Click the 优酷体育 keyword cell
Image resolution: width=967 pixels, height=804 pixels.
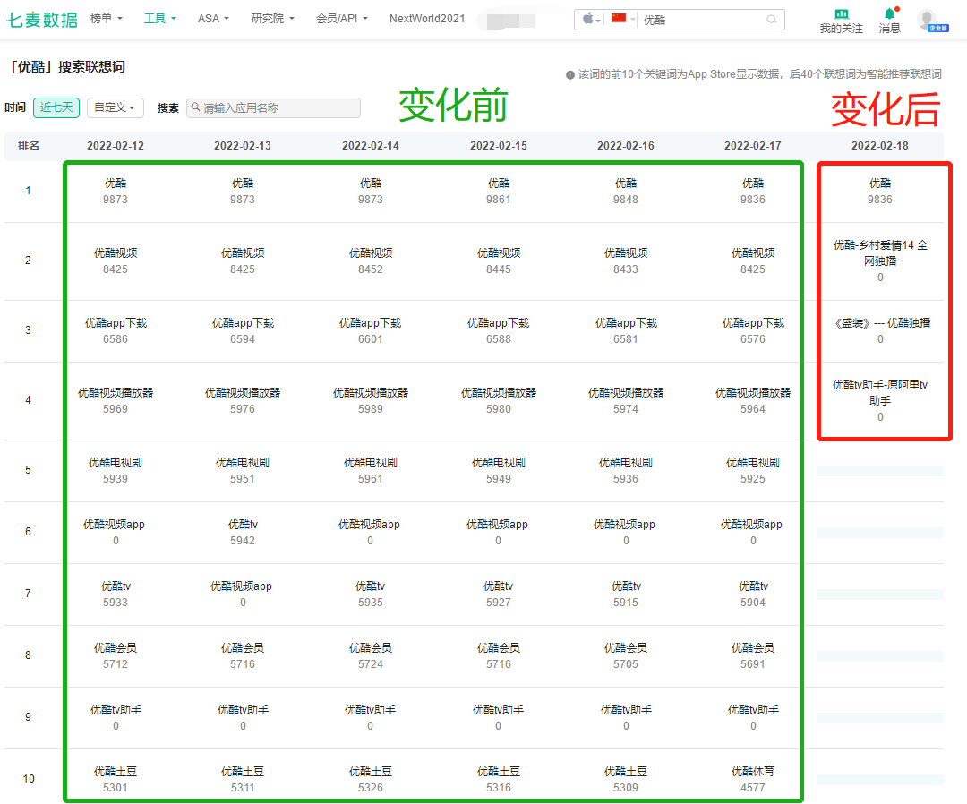pyautogui.click(x=752, y=772)
